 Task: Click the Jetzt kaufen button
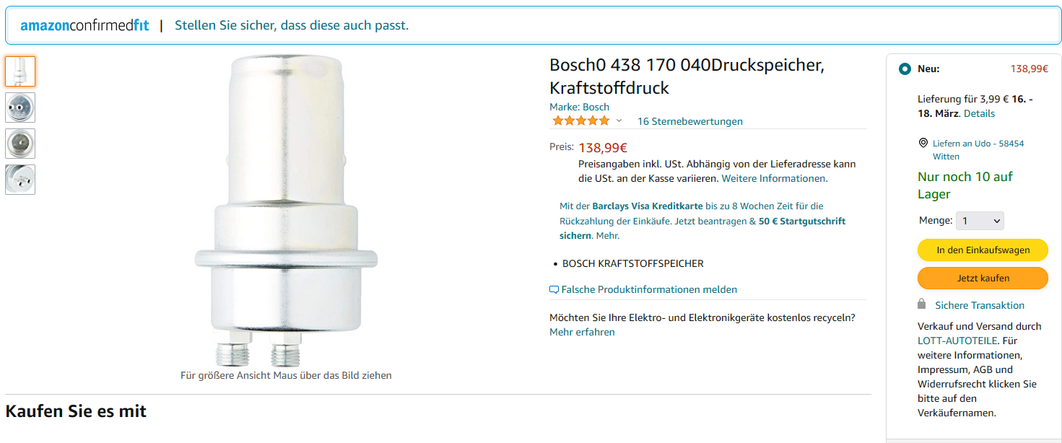tap(983, 278)
